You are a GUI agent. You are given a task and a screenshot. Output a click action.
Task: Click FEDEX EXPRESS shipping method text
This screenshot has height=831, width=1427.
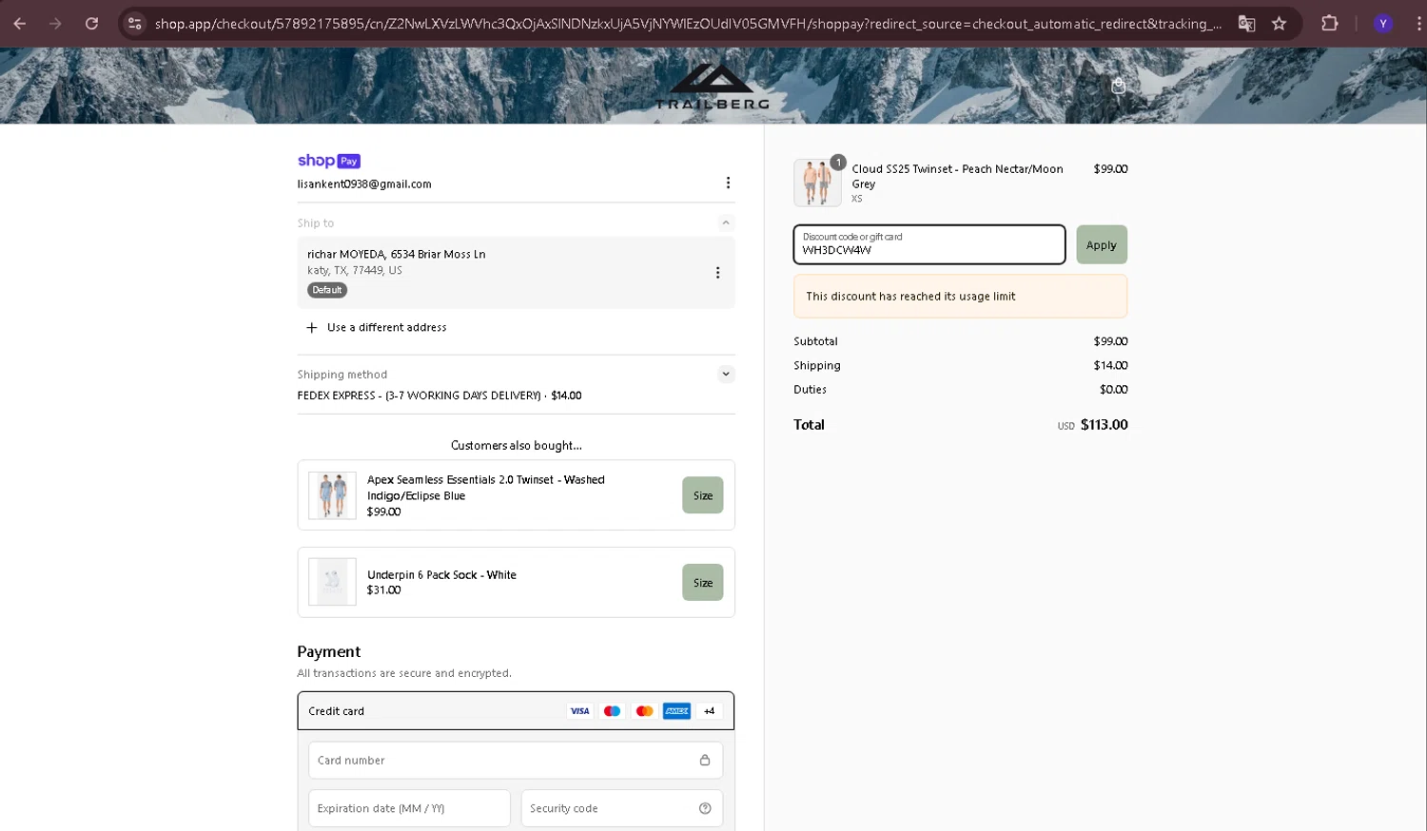[x=440, y=396]
